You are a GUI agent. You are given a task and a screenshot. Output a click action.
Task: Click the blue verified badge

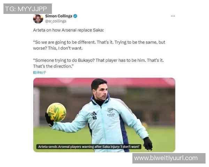75,16
